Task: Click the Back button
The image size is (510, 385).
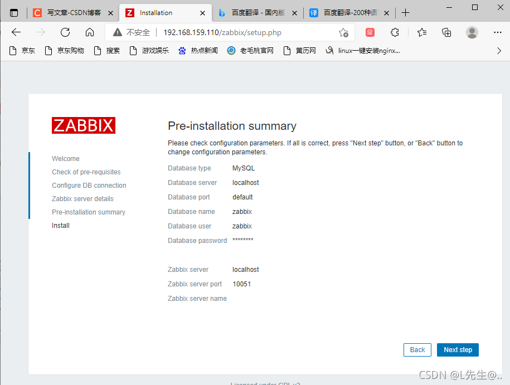Action: click(417, 350)
